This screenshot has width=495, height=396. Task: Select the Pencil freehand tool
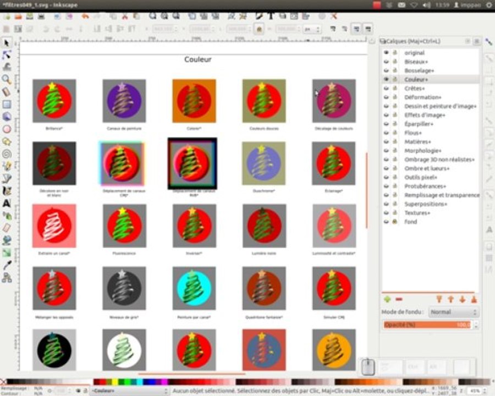(x=7, y=166)
